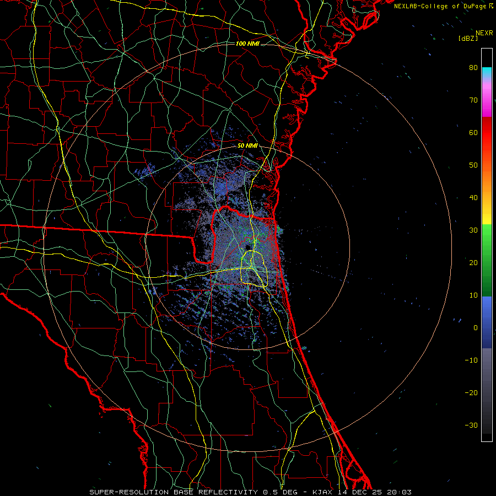Click the -10 value on the dBZ scale
This screenshot has height=496, width=496.
[471, 360]
